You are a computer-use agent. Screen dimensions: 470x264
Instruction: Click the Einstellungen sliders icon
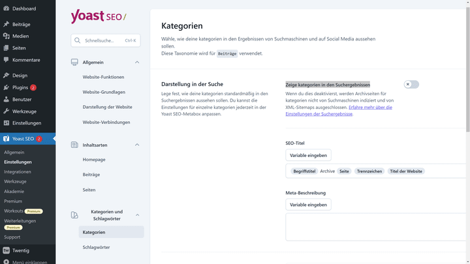(7, 123)
